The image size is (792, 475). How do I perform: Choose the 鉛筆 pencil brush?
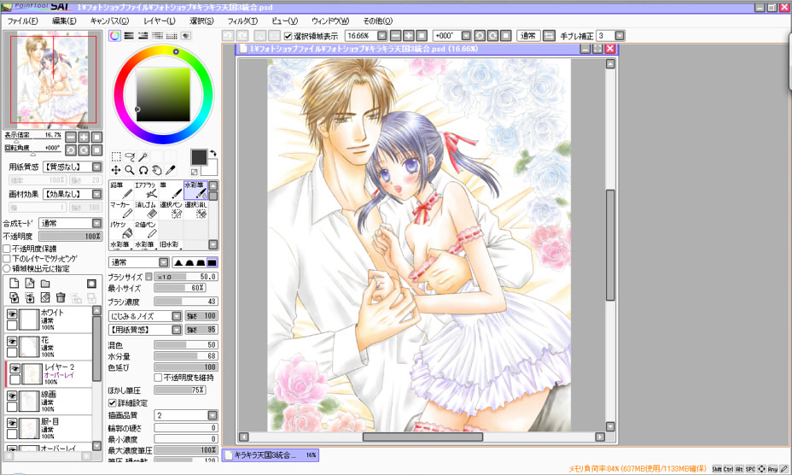pos(121,191)
